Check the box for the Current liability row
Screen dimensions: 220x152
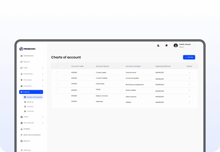[57, 78]
